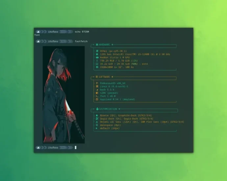Click the arrow right of HARDWARE label

(112, 45)
